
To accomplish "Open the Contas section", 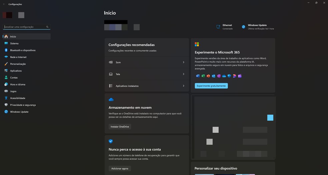I will click(27, 78).
